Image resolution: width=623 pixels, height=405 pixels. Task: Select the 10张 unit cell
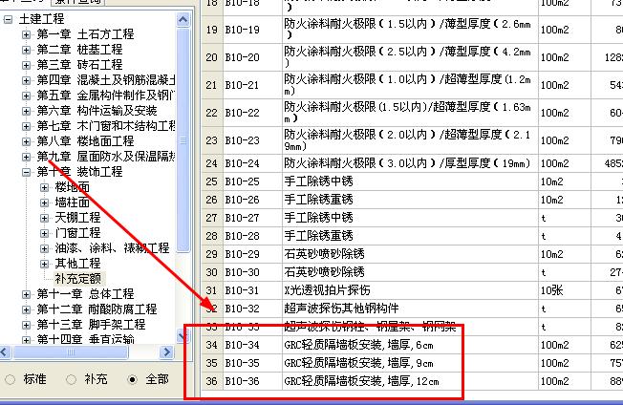(x=564, y=290)
